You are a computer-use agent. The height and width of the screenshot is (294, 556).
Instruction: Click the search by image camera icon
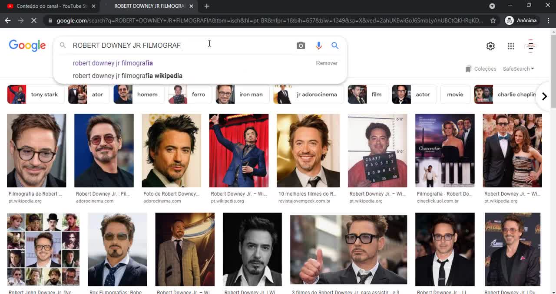click(301, 46)
